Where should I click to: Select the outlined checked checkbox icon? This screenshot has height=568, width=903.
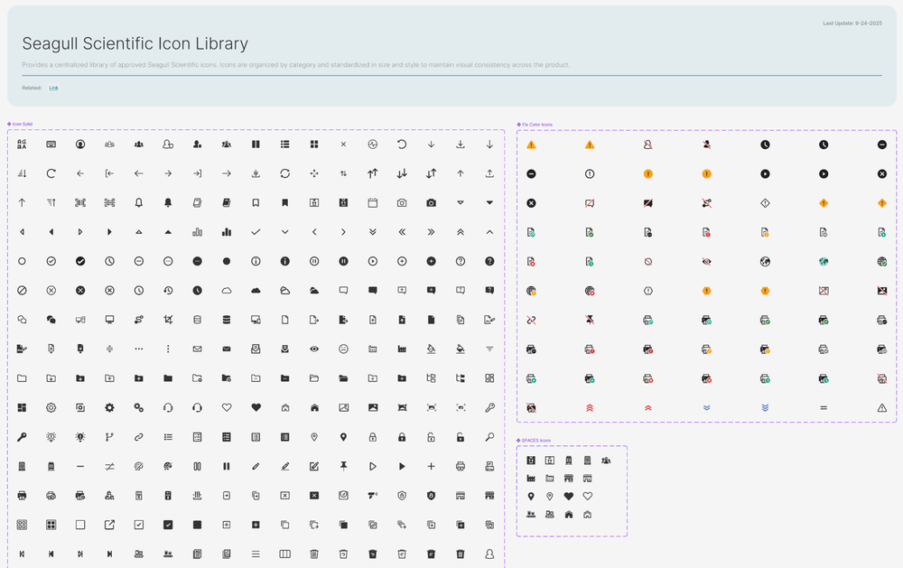click(x=139, y=525)
